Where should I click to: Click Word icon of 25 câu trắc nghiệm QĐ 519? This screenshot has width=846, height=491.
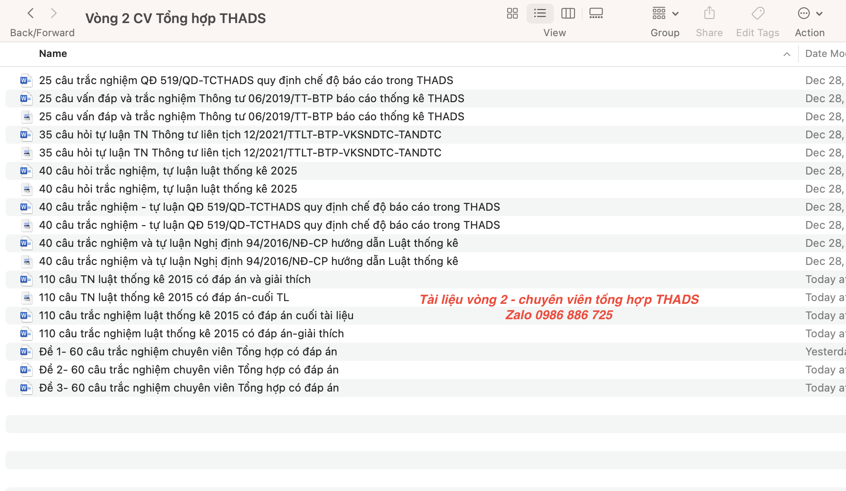pyautogui.click(x=26, y=80)
